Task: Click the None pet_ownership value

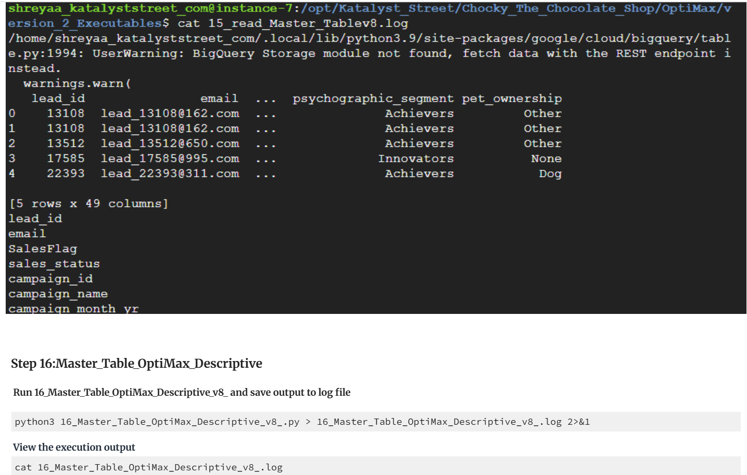Action: pyautogui.click(x=547, y=159)
